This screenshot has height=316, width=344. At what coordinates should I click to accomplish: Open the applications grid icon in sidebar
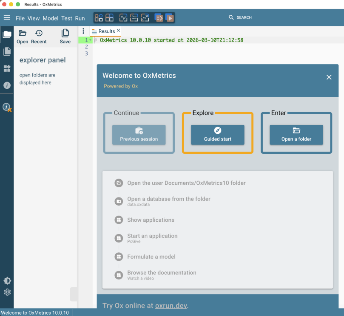click(7, 68)
